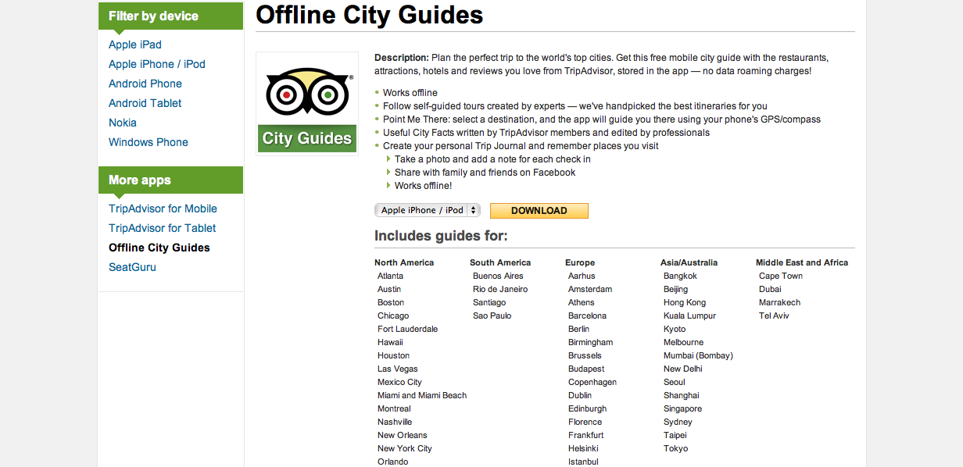Select Tokyo guide entry
The height and width of the screenshot is (467, 963).
676,448
